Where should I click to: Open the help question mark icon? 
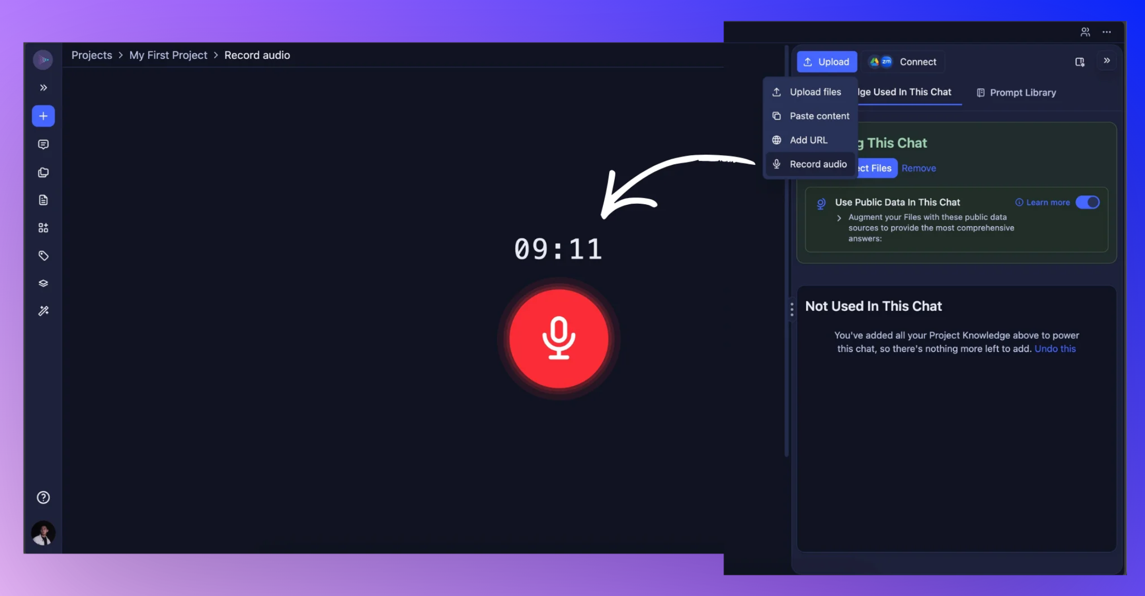[43, 497]
